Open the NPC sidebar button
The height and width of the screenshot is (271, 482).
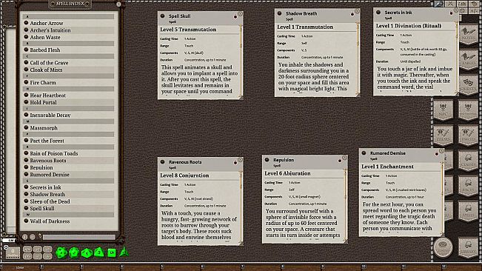443,110
